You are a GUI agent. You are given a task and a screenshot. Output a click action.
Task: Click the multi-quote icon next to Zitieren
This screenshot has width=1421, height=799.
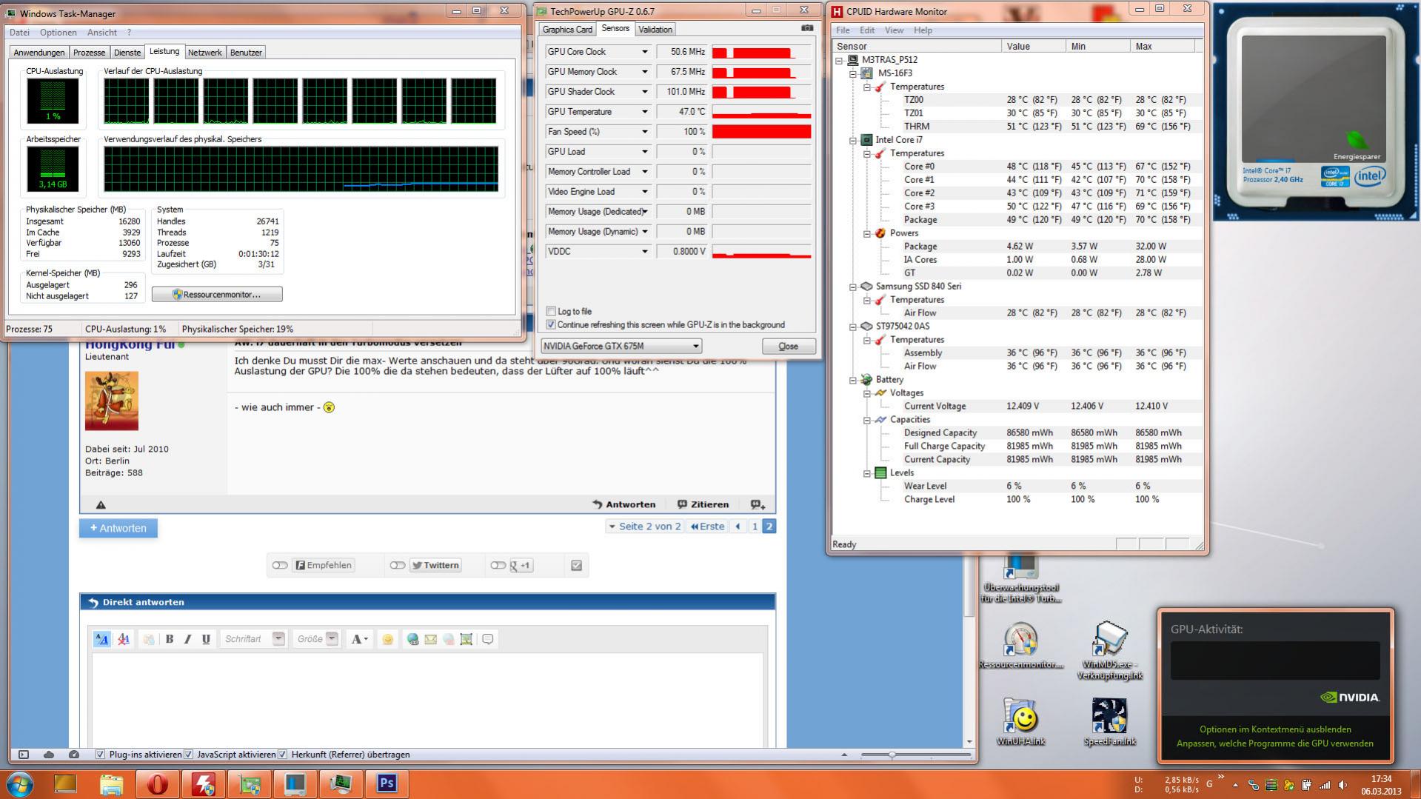758,504
